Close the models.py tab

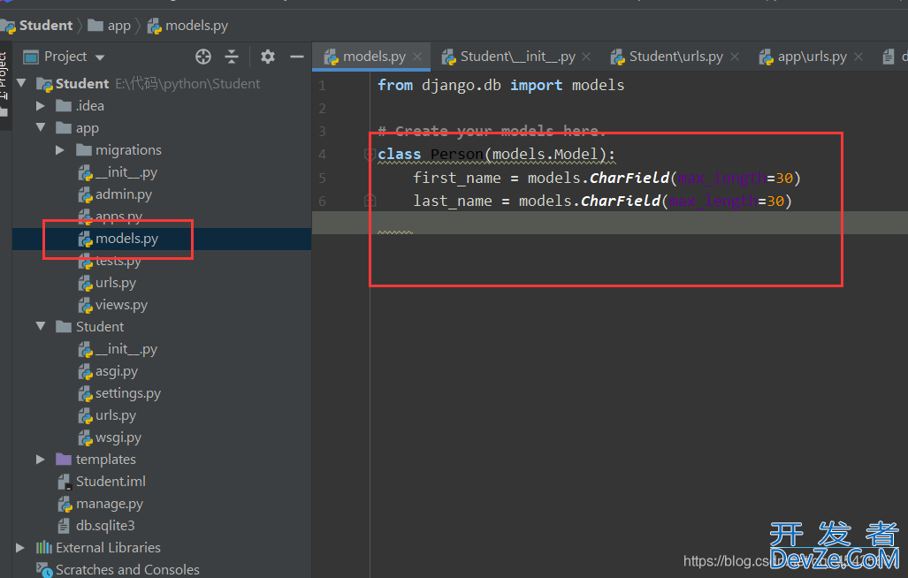(x=417, y=57)
